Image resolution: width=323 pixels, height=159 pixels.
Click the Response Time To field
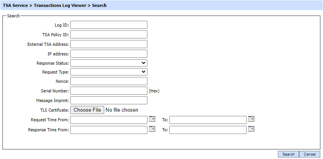click(x=208, y=130)
